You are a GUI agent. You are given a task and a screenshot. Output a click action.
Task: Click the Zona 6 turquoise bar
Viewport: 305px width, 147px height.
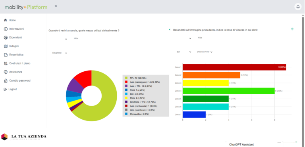(206, 107)
